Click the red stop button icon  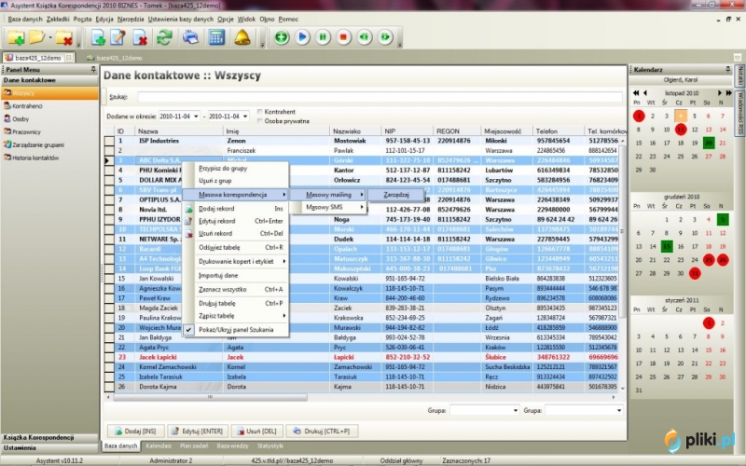coord(343,37)
